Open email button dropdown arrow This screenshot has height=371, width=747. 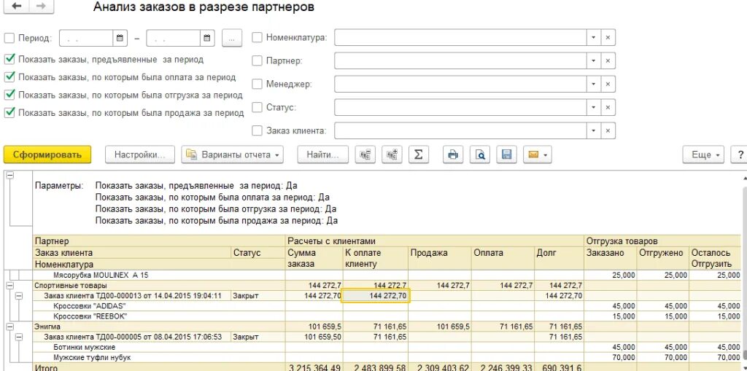(545, 155)
